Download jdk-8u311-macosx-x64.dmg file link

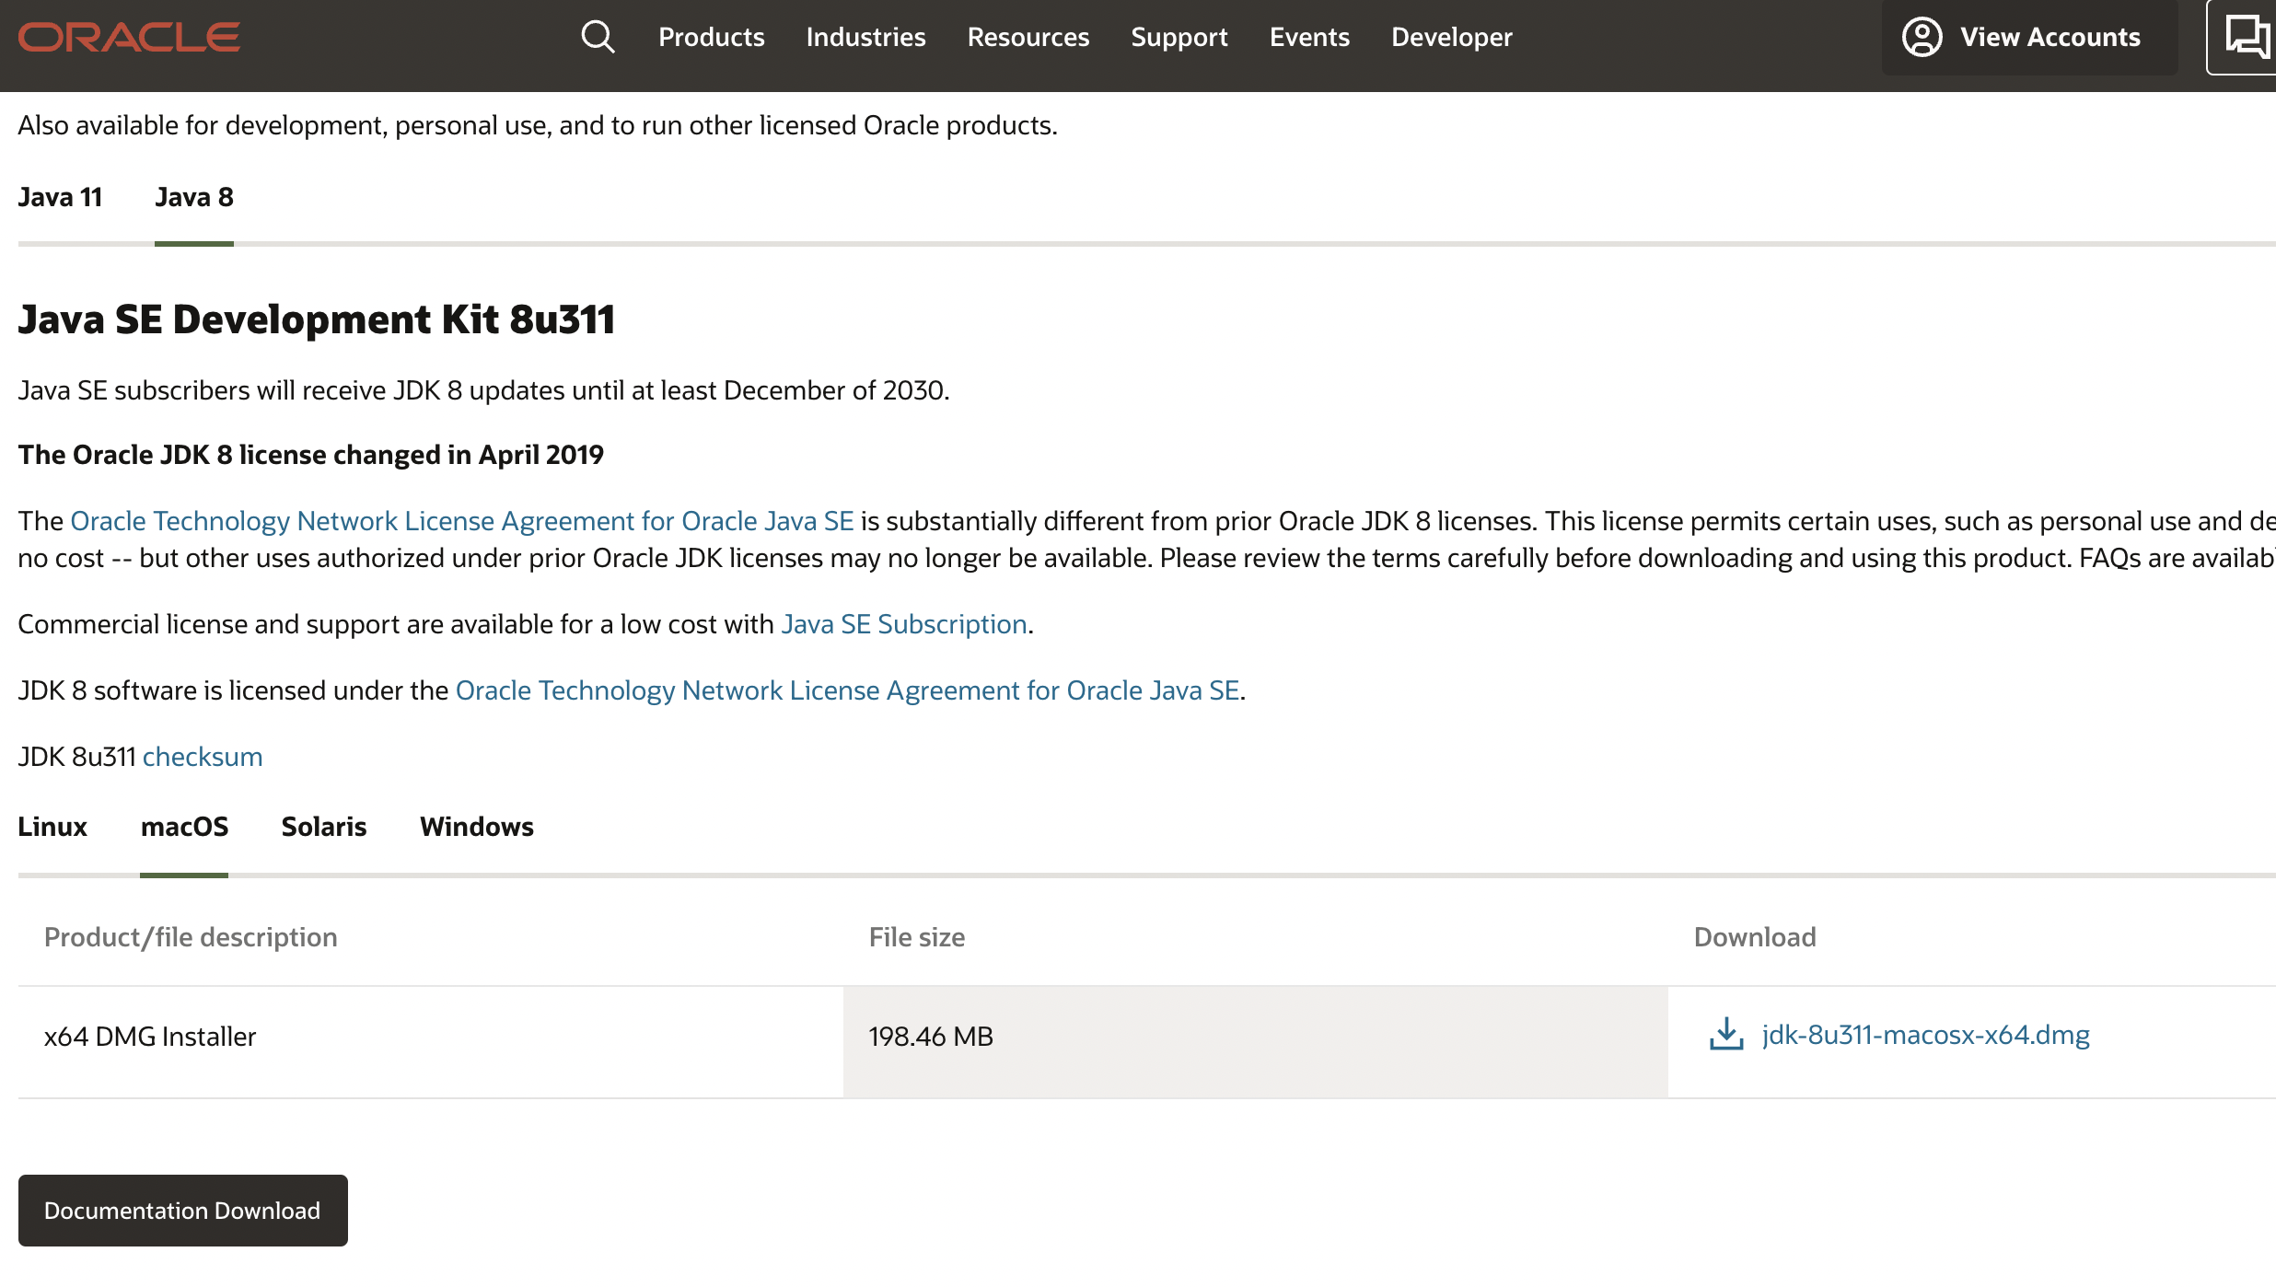point(1925,1035)
